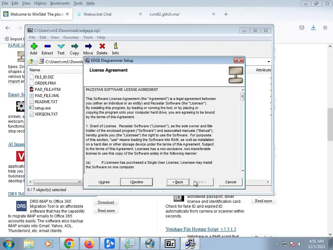333x250 pixels.
Task: Open Google Chrome from the taskbar
Action: [69, 243]
